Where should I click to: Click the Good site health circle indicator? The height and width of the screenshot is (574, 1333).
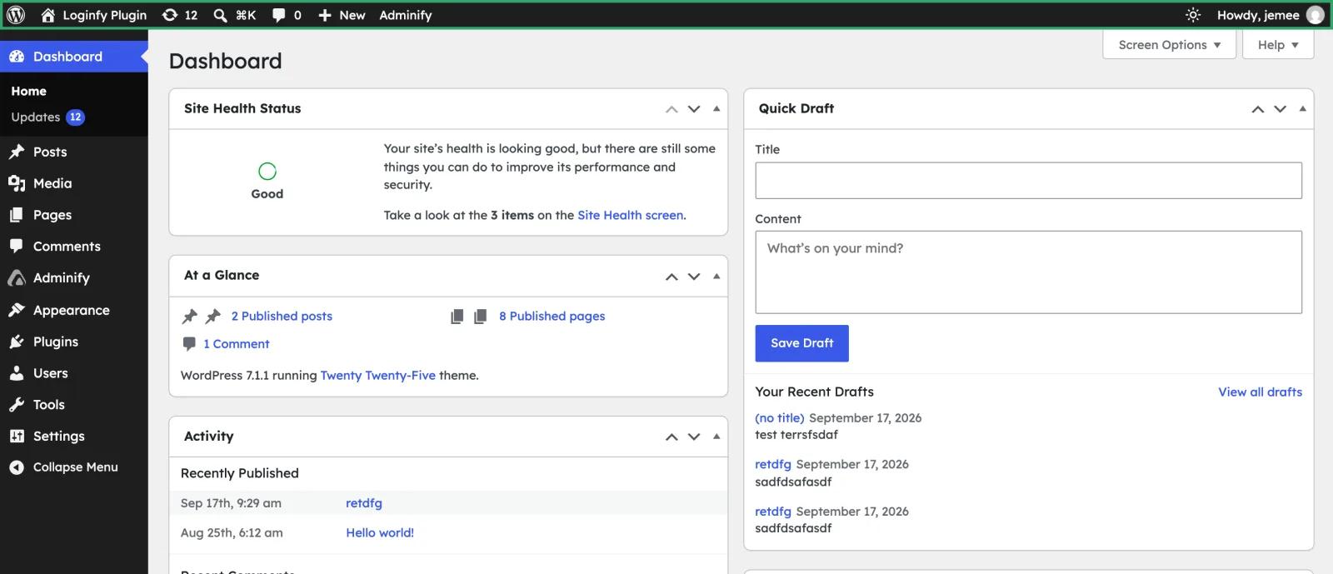click(x=267, y=172)
